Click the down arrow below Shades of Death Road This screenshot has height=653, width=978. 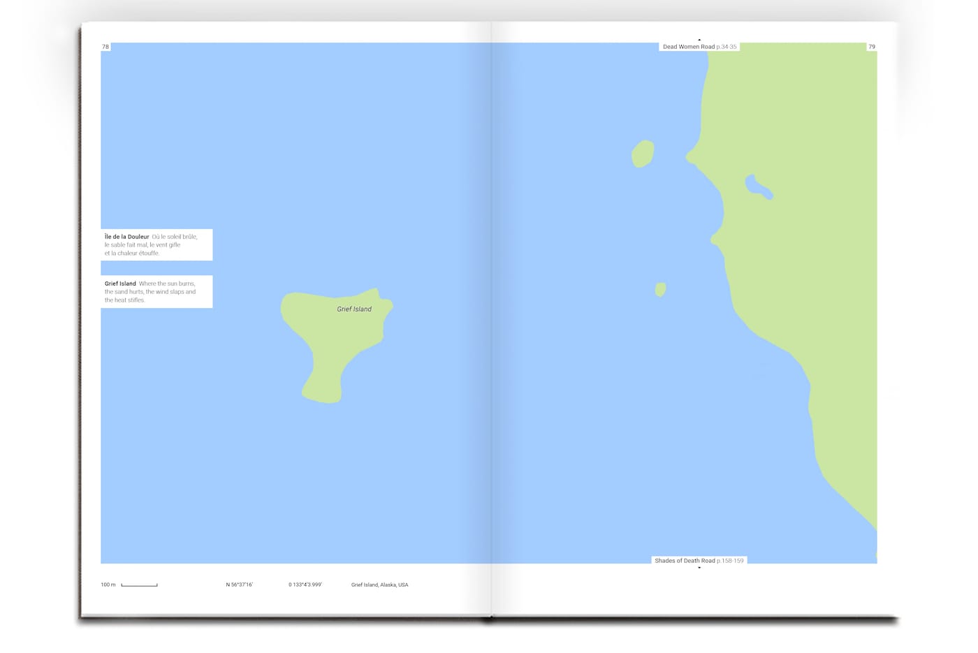pos(699,568)
